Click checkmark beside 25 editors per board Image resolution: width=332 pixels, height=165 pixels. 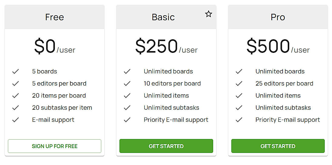pos(239,84)
